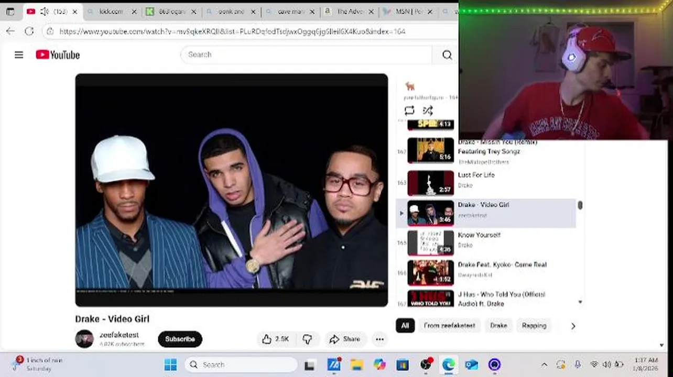Open the YouTube hamburger guide menu
Screen dimensions: 673x377
[x=19, y=54]
